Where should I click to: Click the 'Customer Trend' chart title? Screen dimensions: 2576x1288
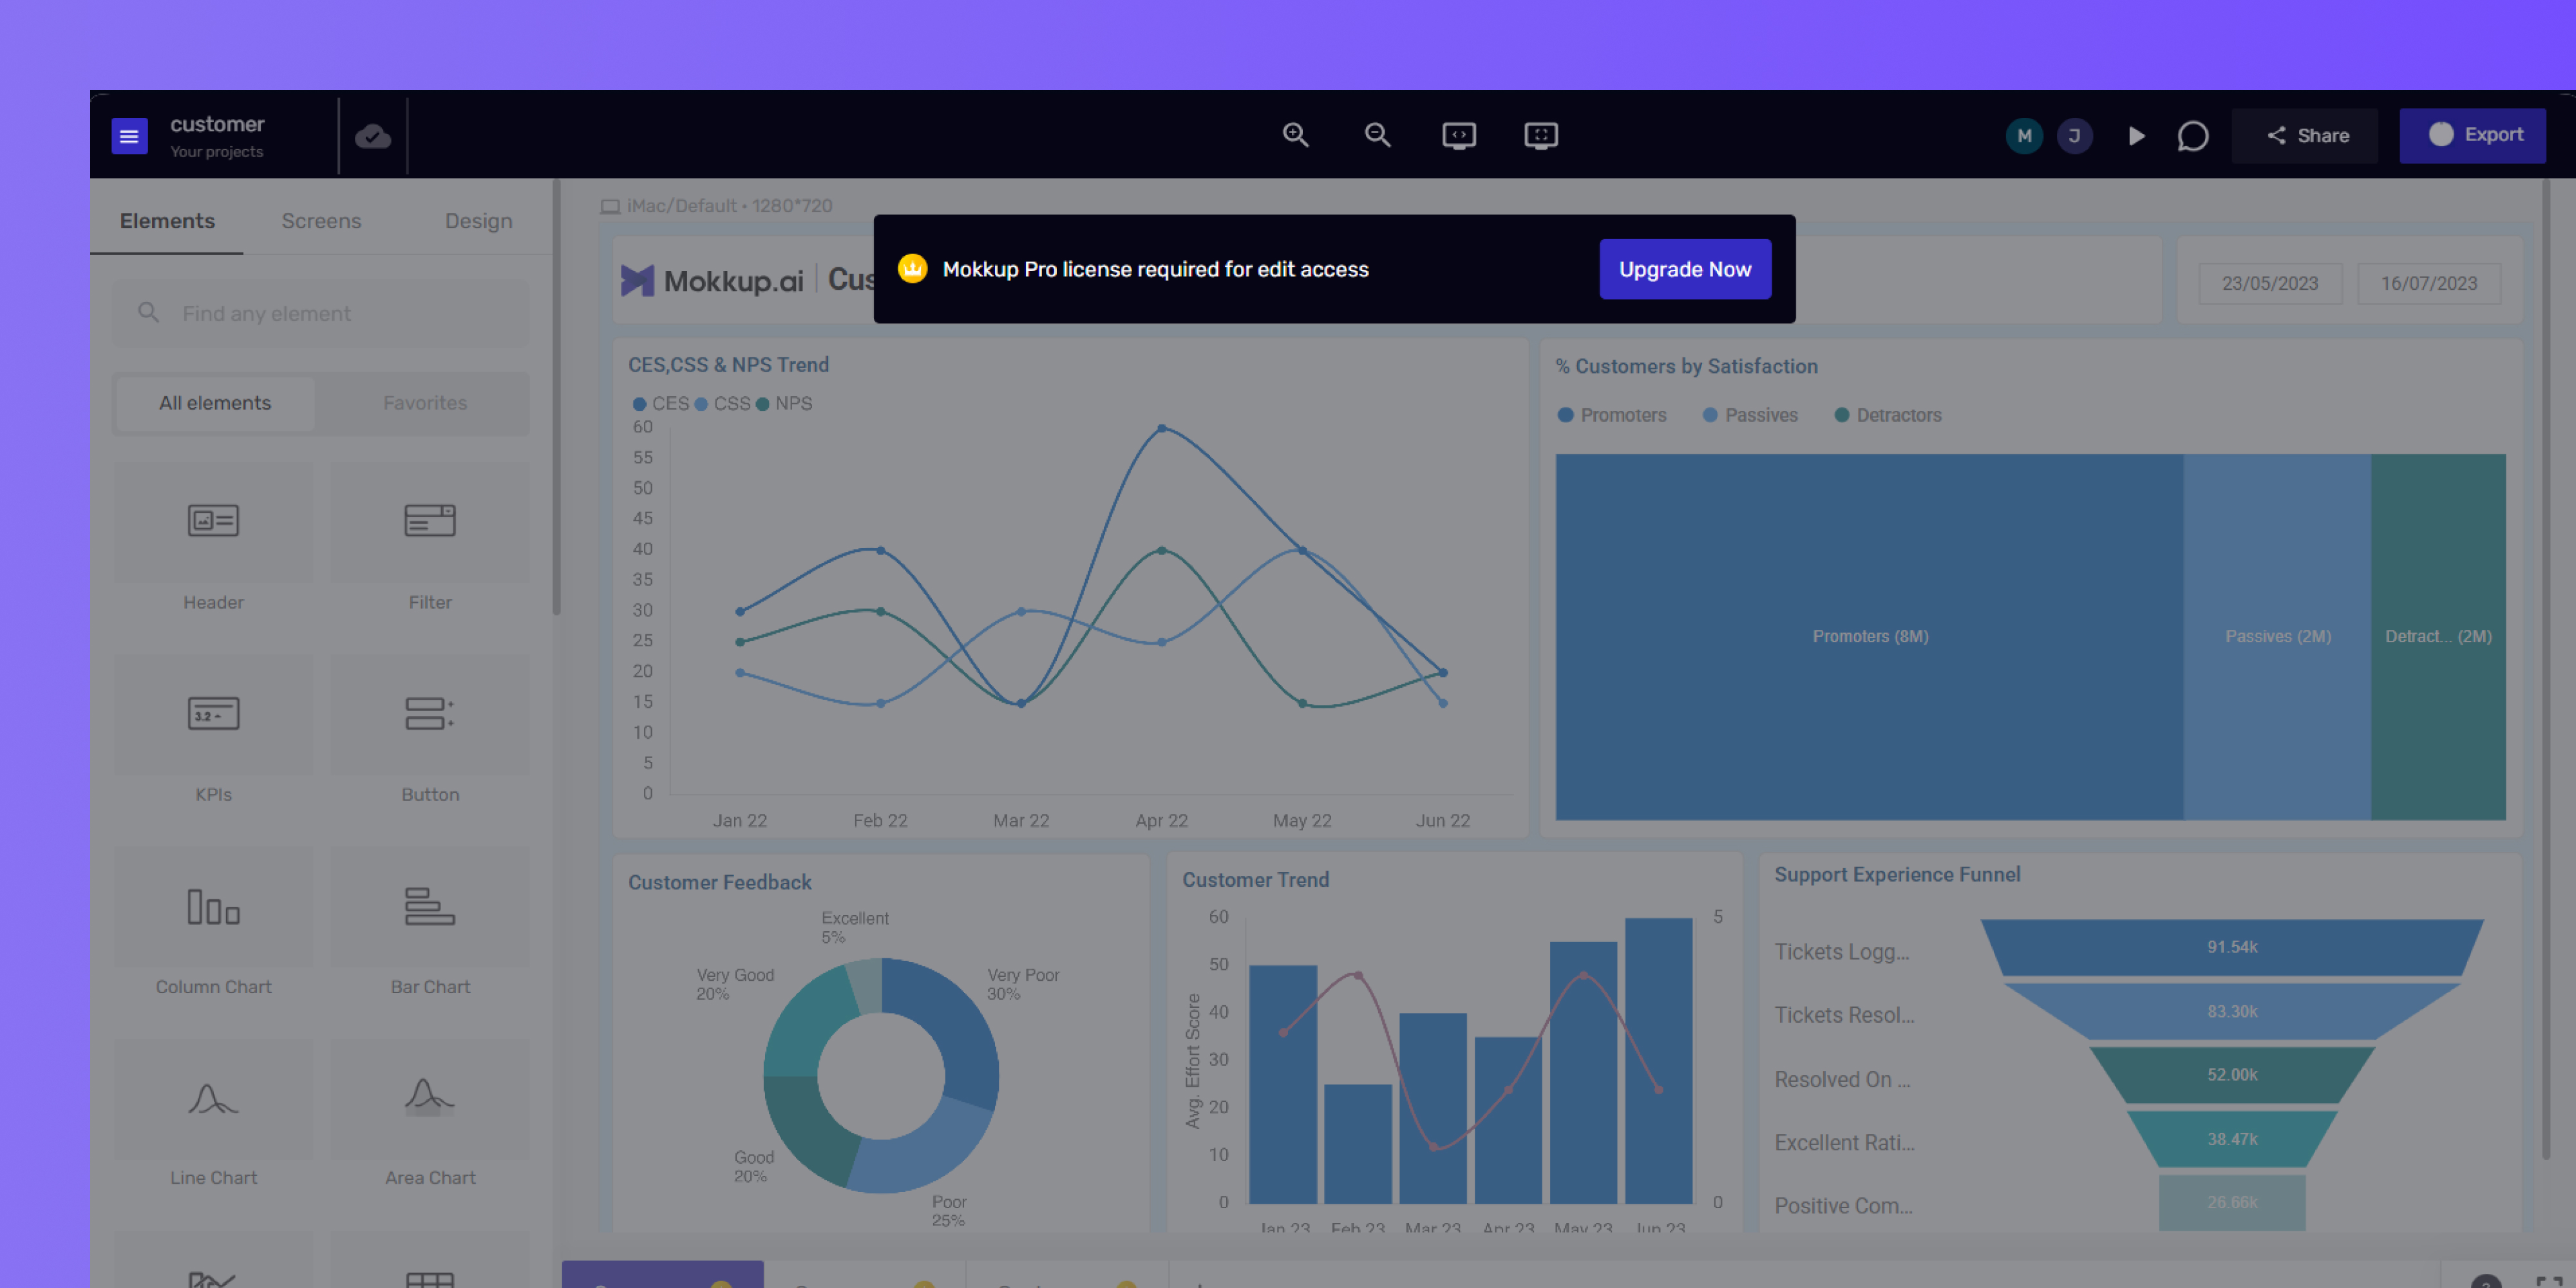[x=1255, y=880]
